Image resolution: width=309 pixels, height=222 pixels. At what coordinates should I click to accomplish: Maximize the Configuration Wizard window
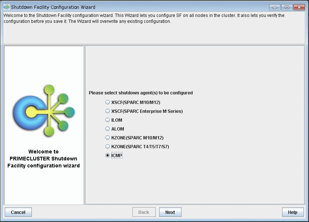tap(287, 7)
